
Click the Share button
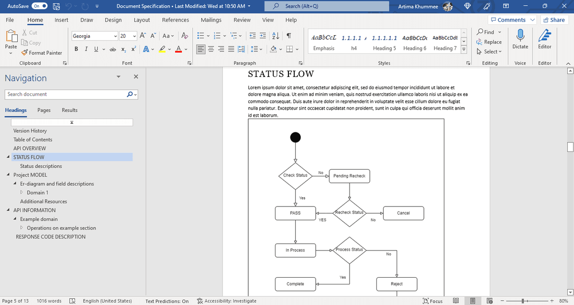pyautogui.click(x=553, y=20)
